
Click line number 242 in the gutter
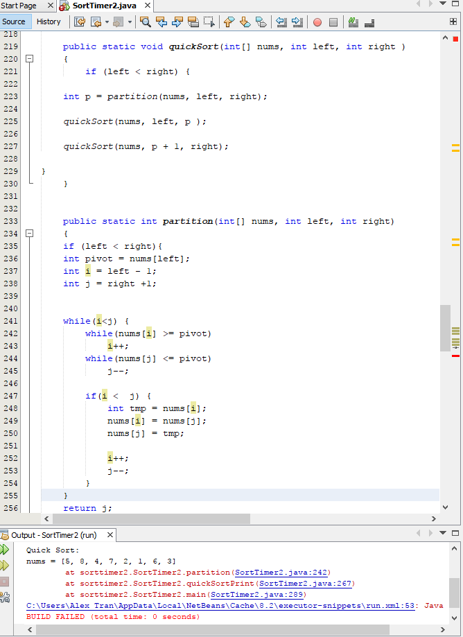10,333
